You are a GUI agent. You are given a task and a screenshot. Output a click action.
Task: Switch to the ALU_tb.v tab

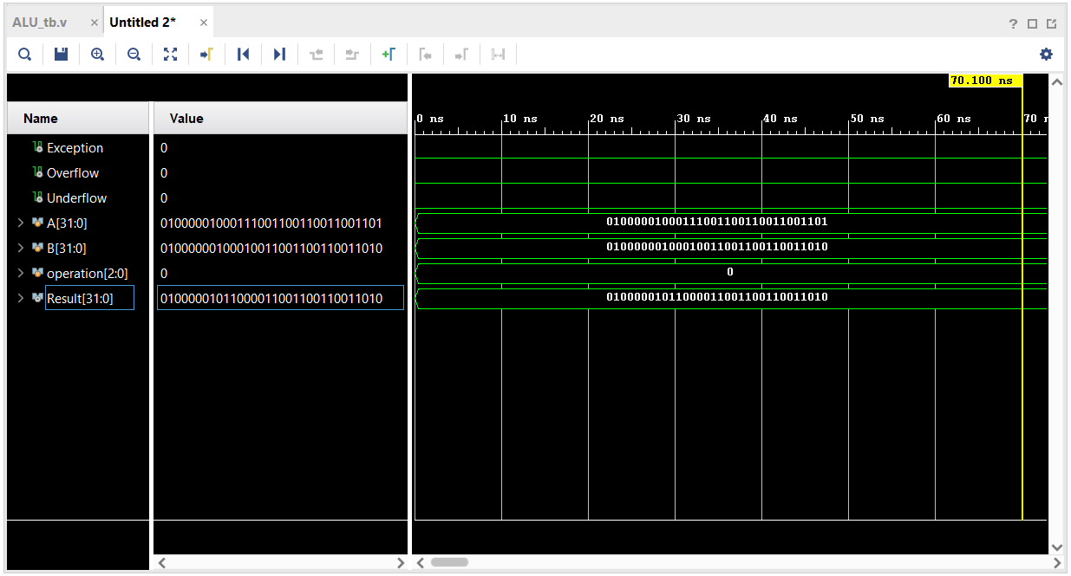click(x=39, y=21)
